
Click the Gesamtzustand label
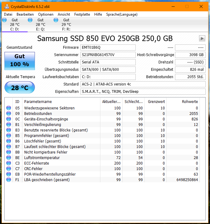tap(19, 47)
